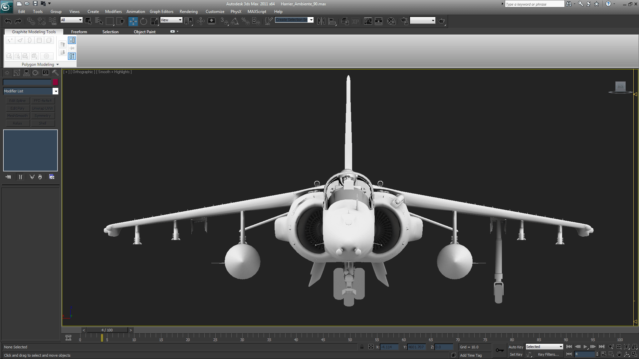Screen dimensions: 639x359
Task: Click the Select and Link icon
Action: (x=31, y=21)
